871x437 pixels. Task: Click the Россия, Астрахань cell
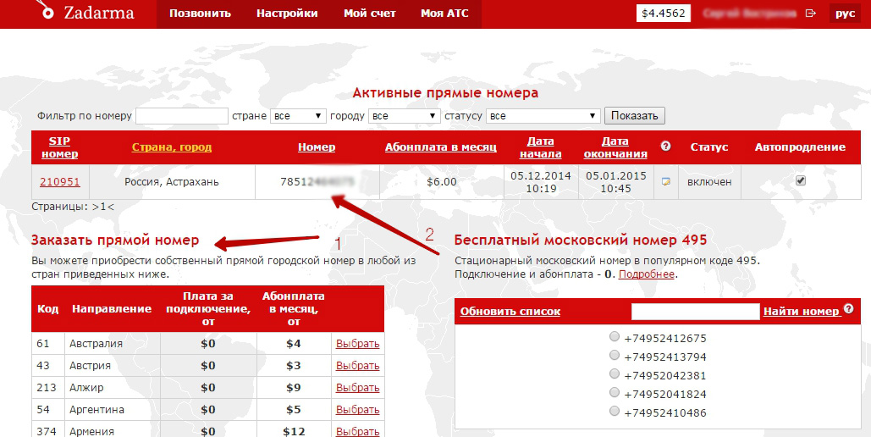click(172, 182)
